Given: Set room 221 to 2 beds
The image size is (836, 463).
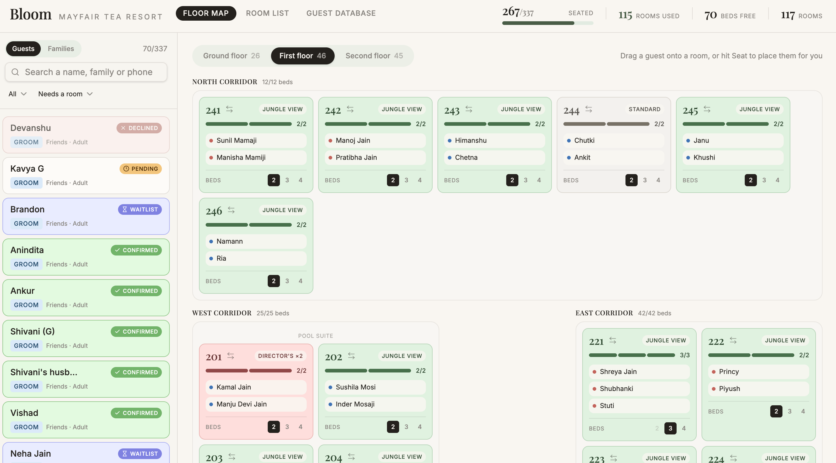Looking at the screenshot, I should point(657,428).
